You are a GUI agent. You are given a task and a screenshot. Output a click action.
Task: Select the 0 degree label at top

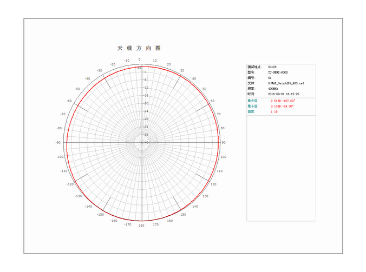click(x=140, y=59)
